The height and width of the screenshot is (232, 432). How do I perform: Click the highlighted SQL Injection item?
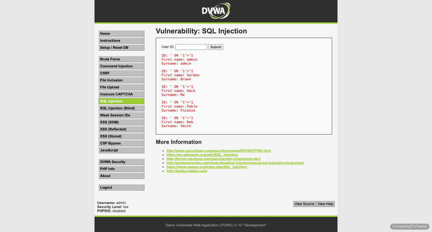click(x=122, y=101)
